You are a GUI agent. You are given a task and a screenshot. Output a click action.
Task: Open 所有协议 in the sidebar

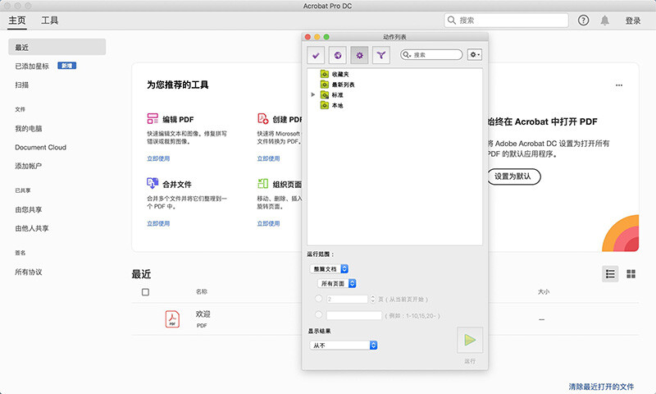(29, 272)
